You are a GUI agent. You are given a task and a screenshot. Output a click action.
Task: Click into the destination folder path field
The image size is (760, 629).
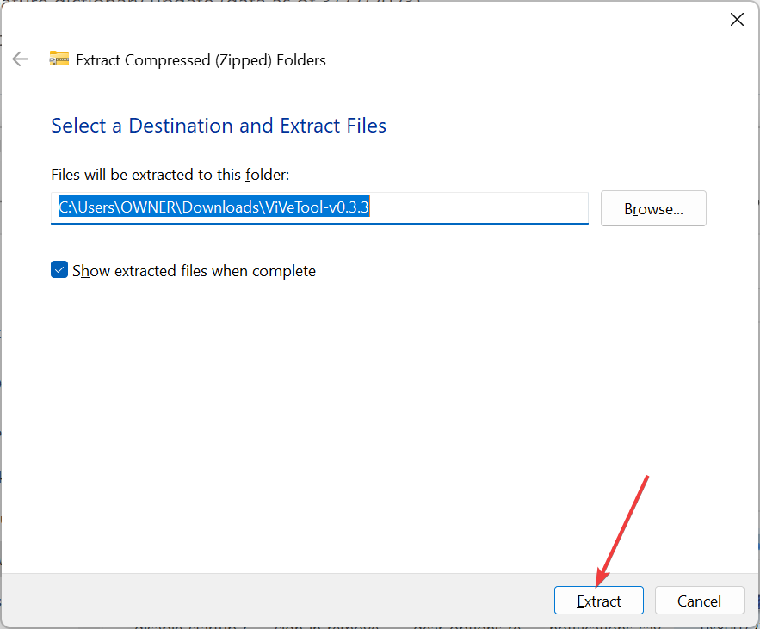pyautogui.click(x=318, y=208)
